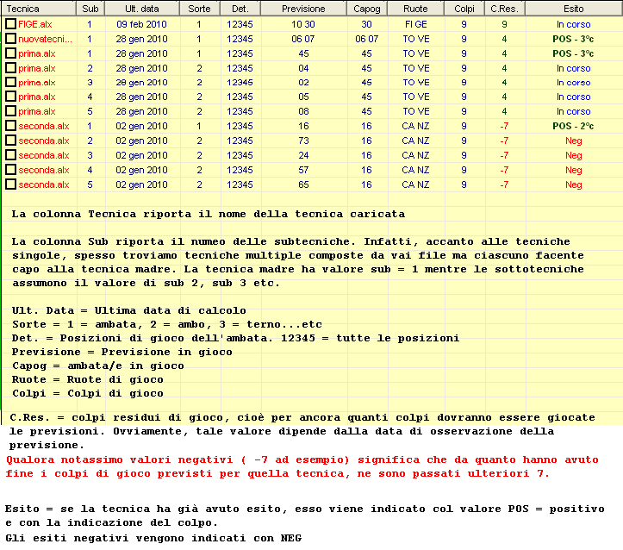Check the box for prima.alx sub 1
Viewport: 623px width, 550px height.
(10, 53)
